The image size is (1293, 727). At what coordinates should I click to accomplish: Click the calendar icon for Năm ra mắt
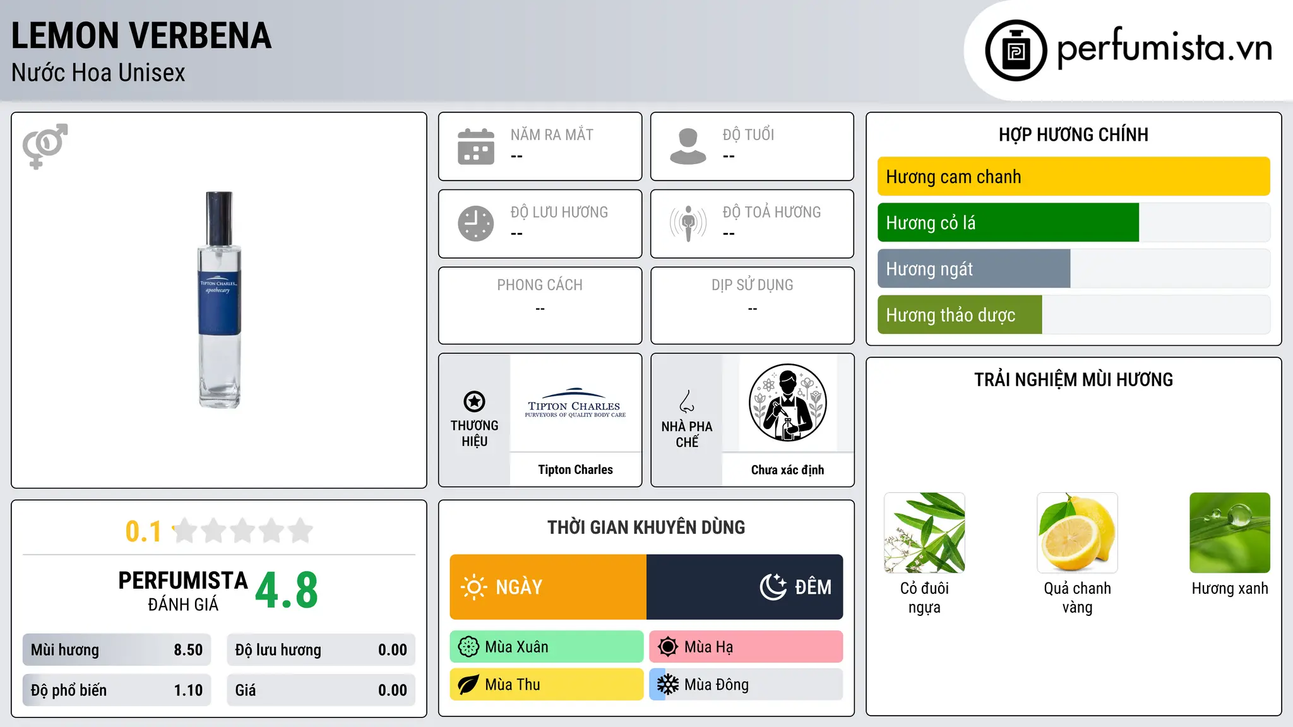point(476,146)
